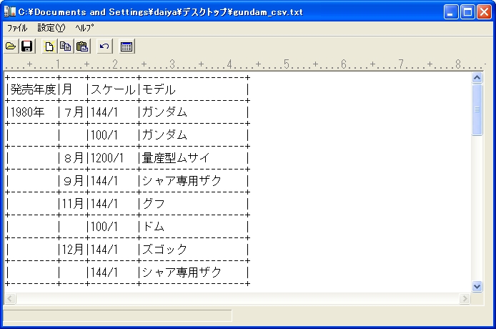
Task: Click 144/1 in the ズゴック row
Action: [x=104, y=250]
